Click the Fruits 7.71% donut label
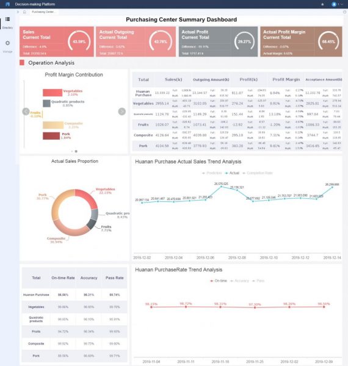348x366 pixels. click(106, 229)
